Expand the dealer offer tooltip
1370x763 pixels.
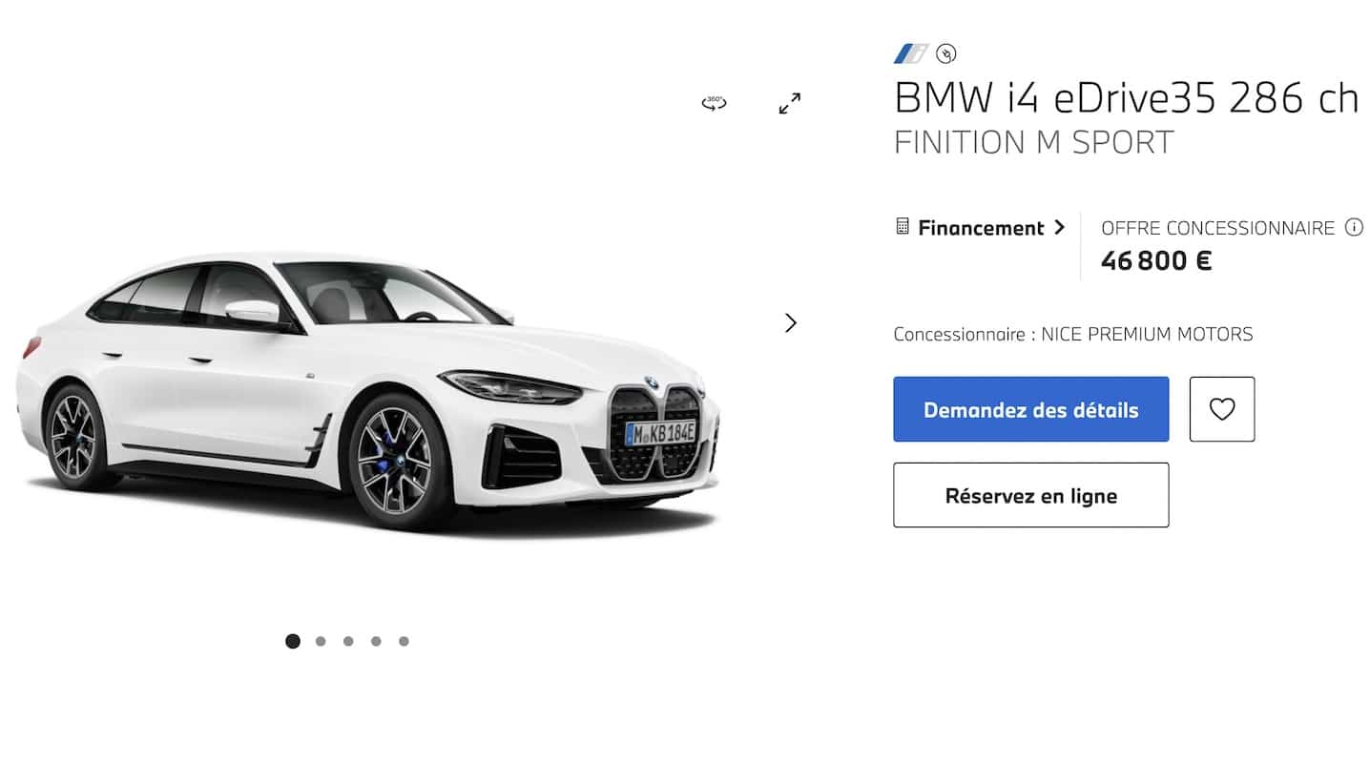pos(1355,227)
